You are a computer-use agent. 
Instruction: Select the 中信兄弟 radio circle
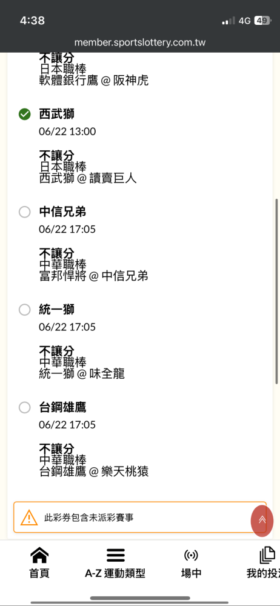[25, 211]
